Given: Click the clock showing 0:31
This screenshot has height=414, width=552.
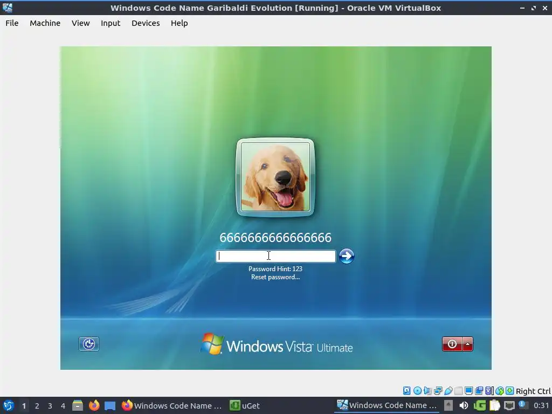Looking at the screenshot, I should [541, 405].
